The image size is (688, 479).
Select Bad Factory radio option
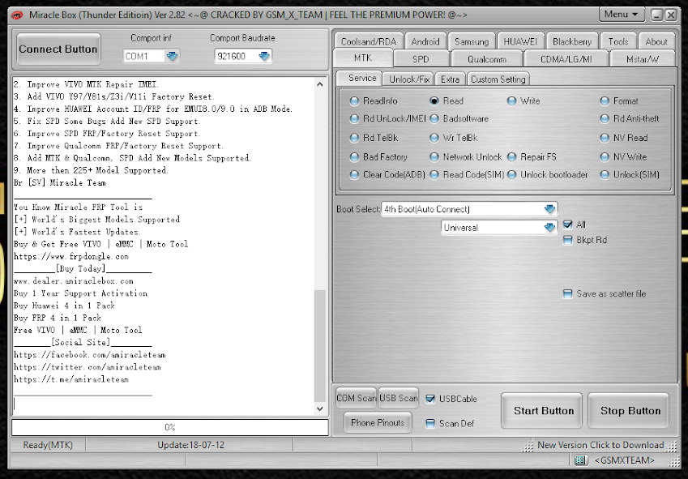pyautogui.click(x=378, y=157)
